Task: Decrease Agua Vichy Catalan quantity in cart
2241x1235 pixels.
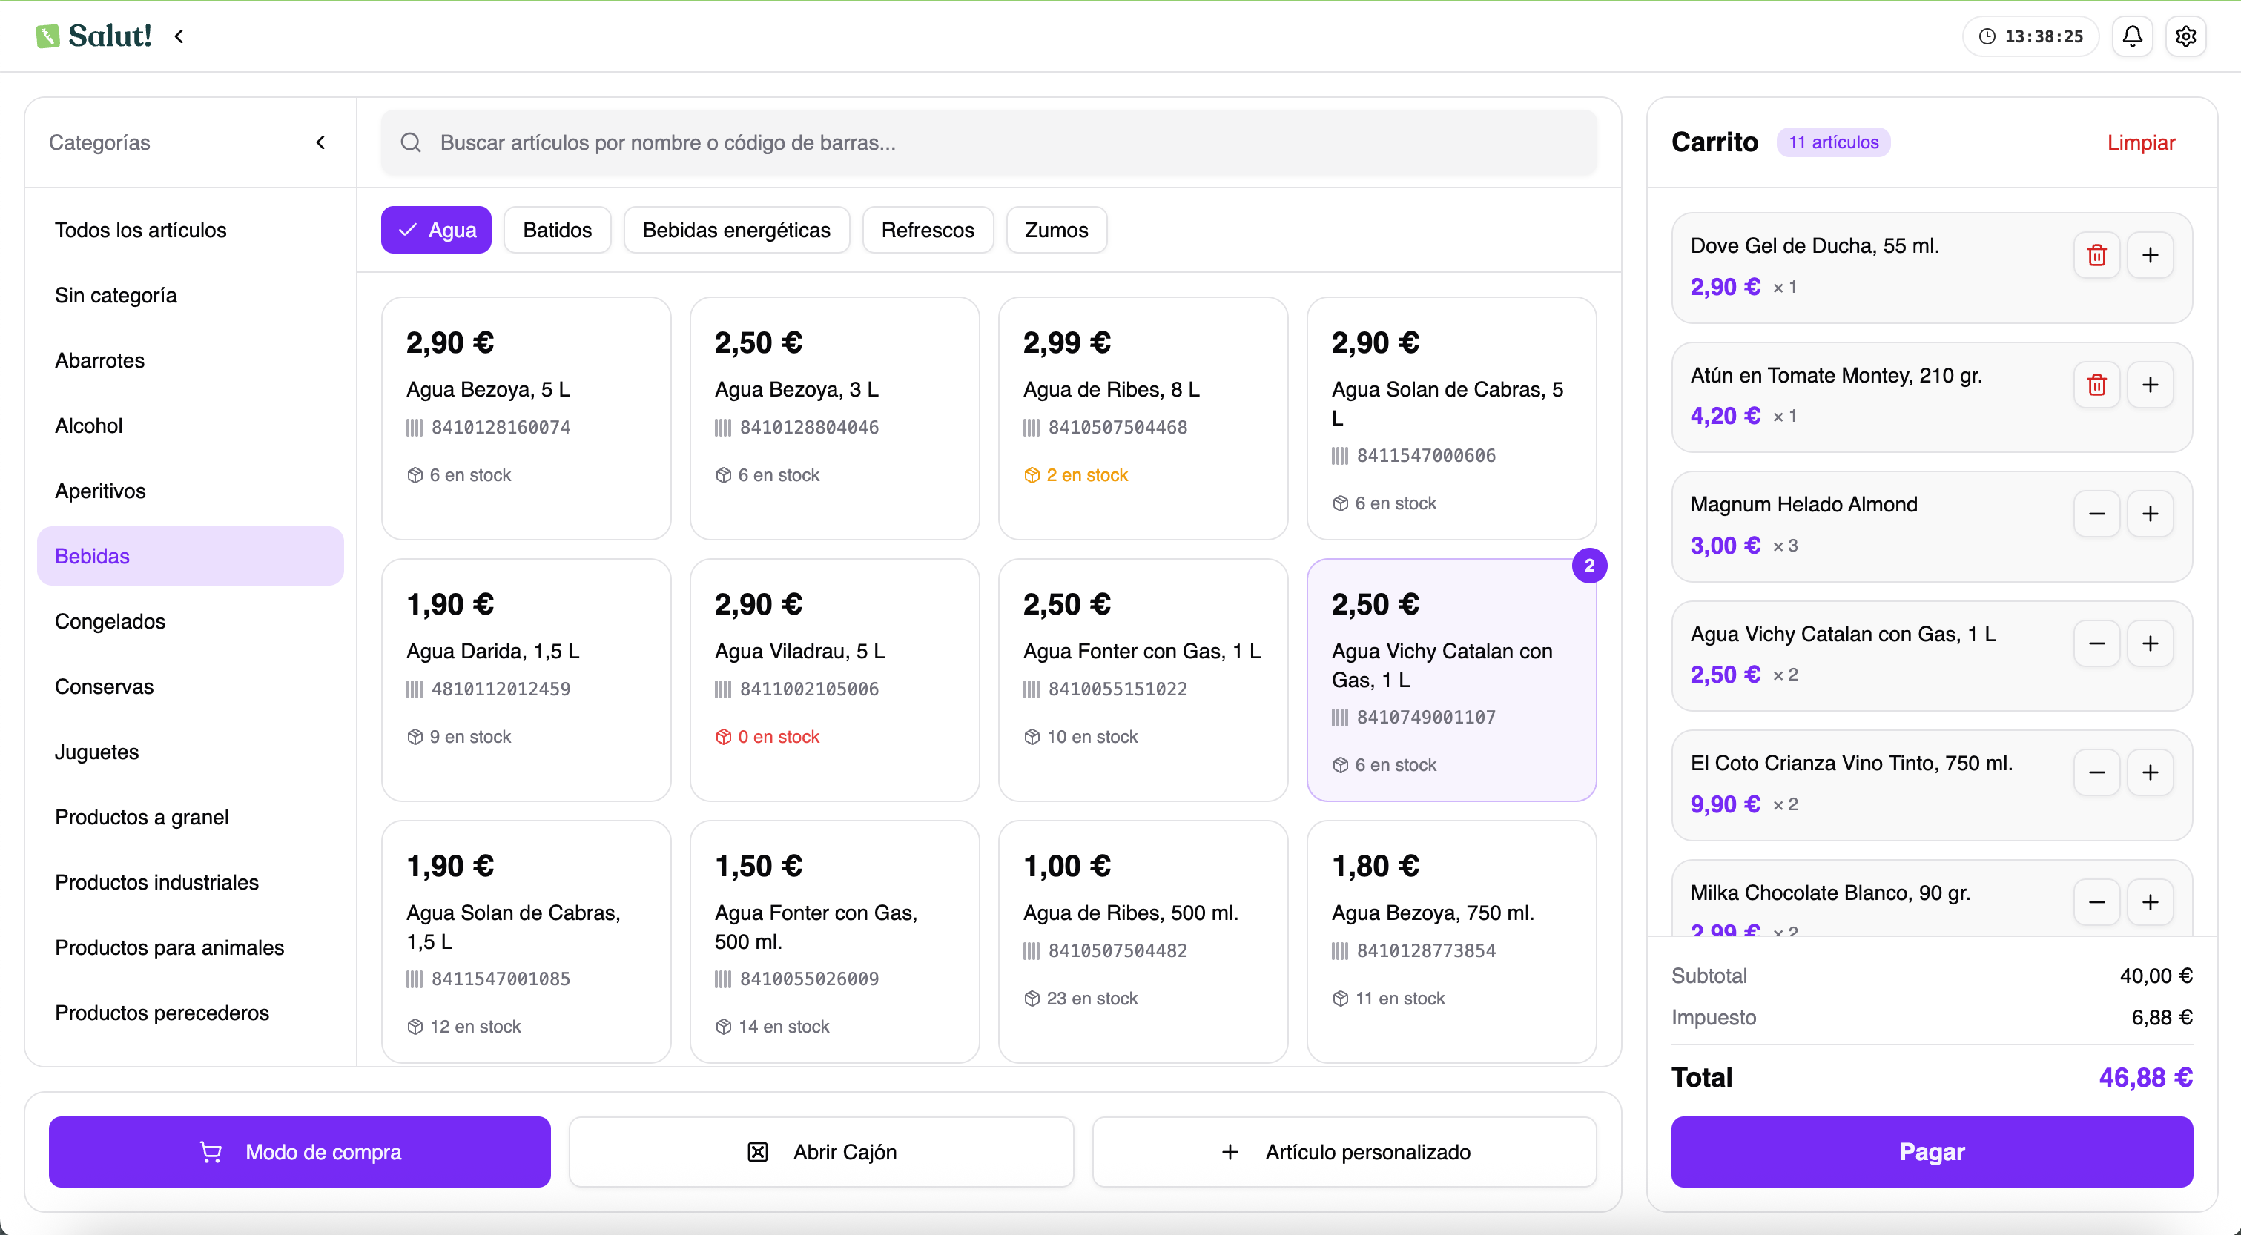Action: pyautogui.click(x=2096, y=643)
